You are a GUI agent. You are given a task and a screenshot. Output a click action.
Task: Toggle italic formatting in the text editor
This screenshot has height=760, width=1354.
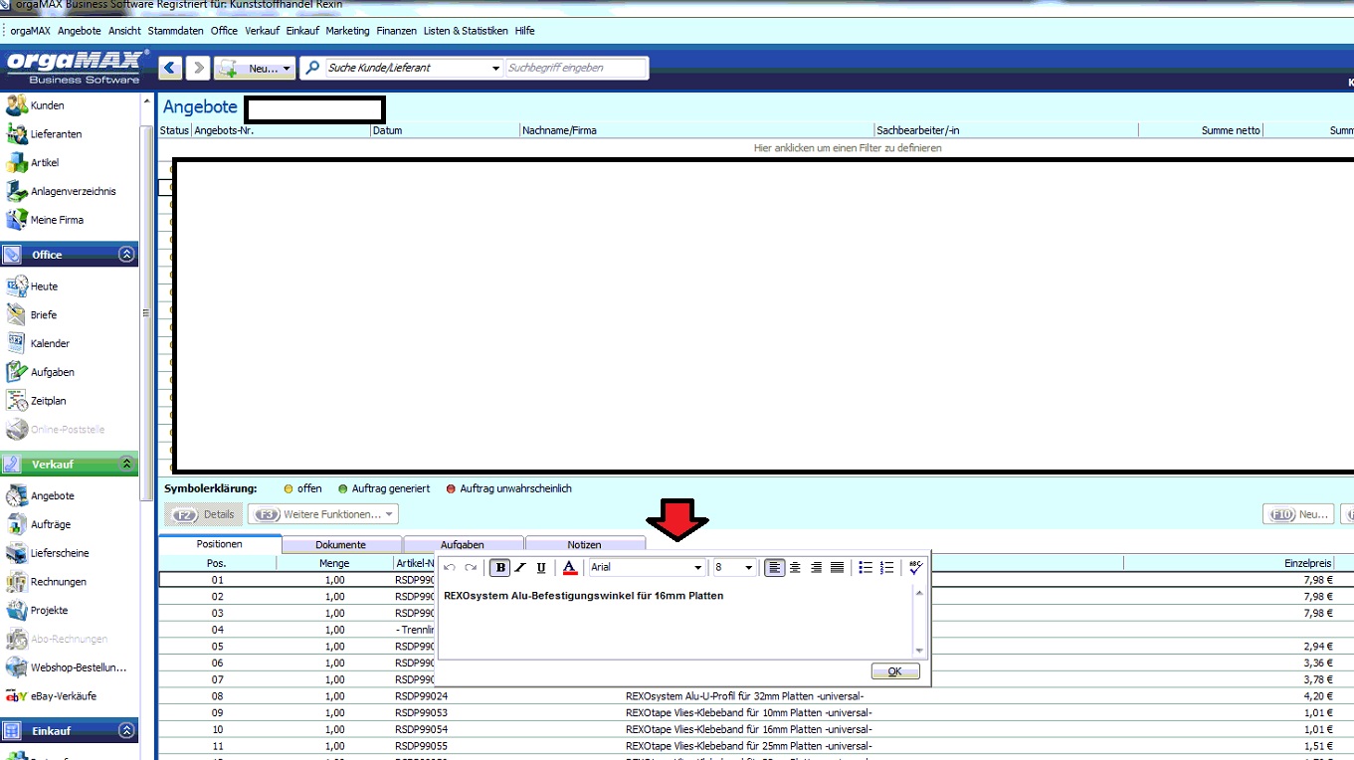click(520, 568)
